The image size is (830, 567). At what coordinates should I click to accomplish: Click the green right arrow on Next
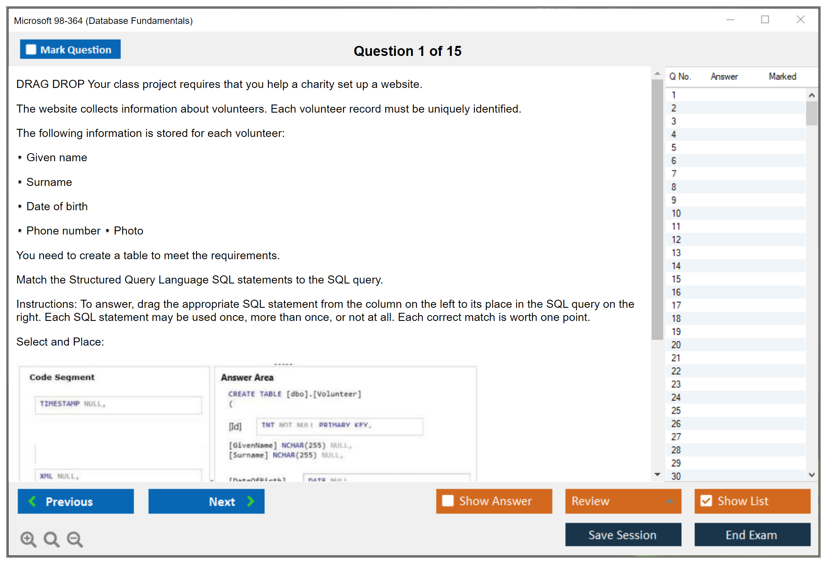pos(251,501)
